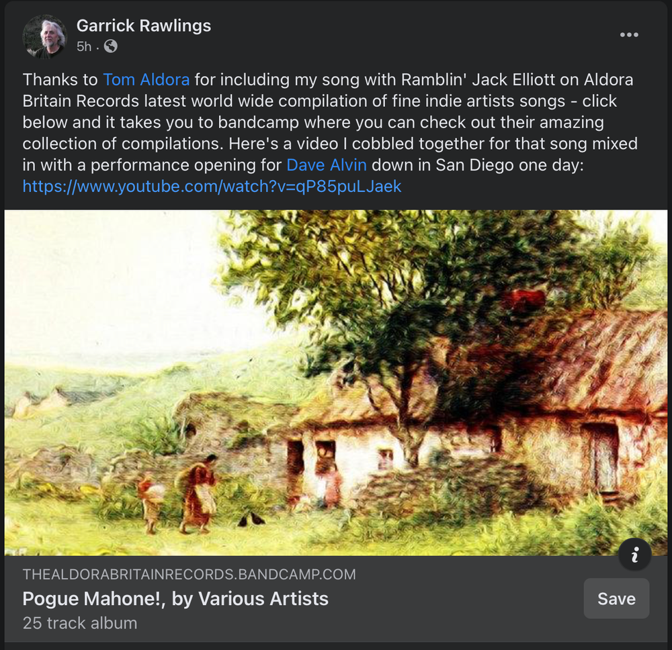Click the red chimney on the roof
Viewport: 672px width, 650px height.
[x=523, y=298]
